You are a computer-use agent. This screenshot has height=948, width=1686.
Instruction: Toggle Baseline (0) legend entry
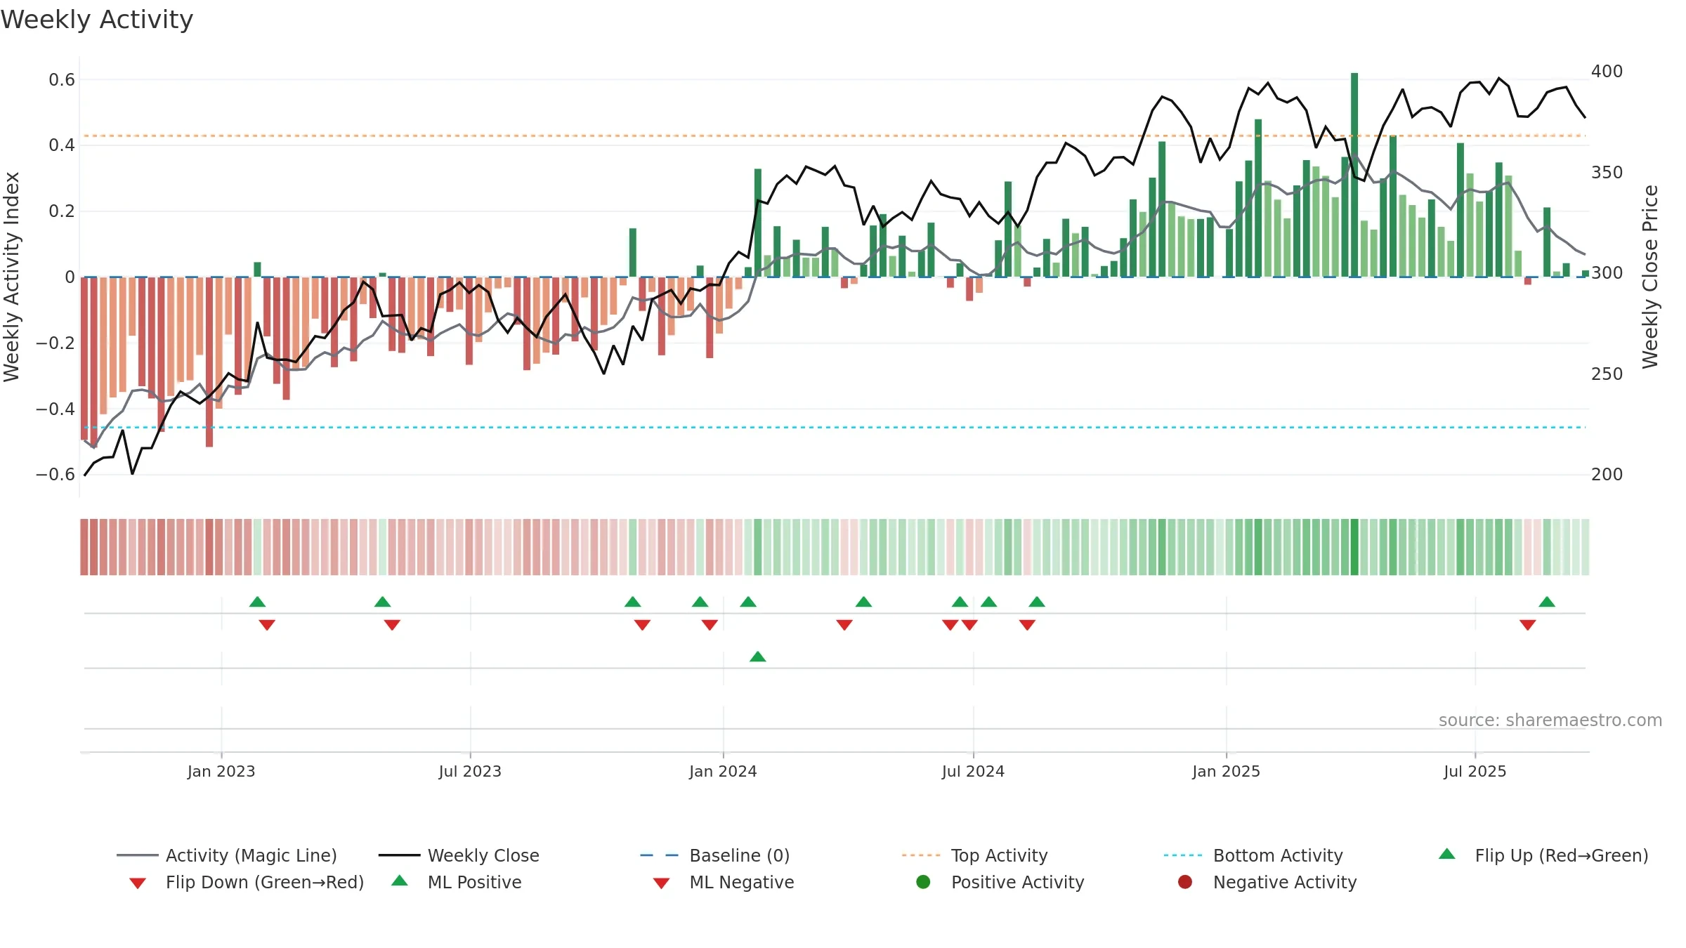tap(715, 855)
